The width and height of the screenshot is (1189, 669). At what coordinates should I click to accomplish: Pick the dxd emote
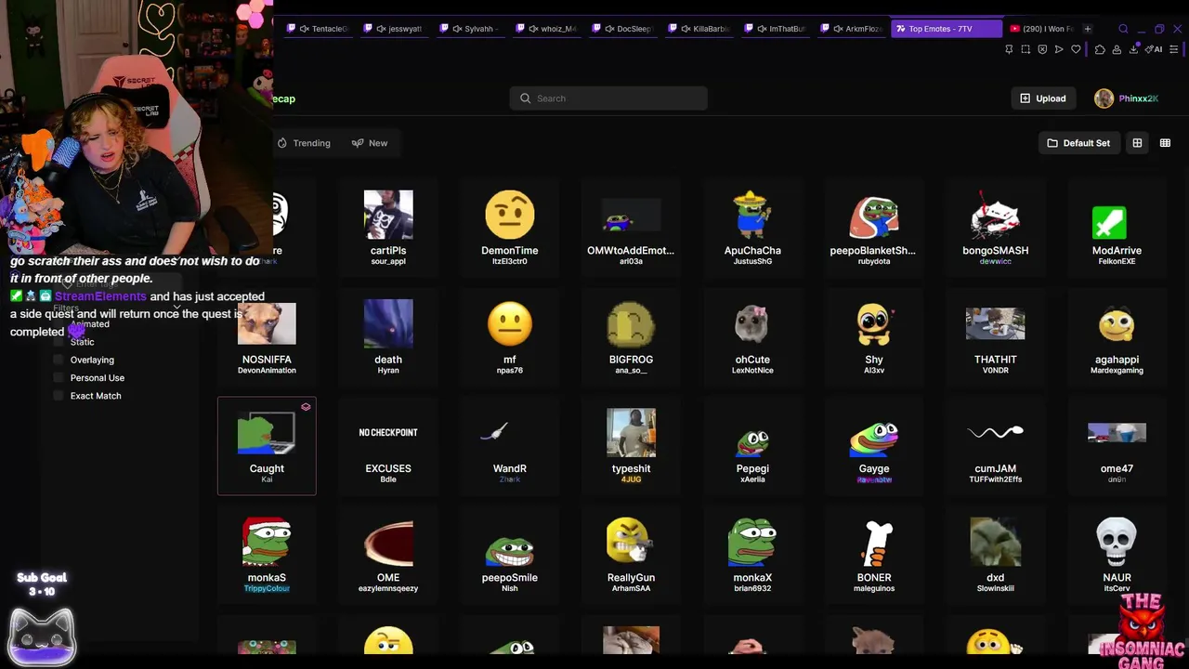pos(995,555)
